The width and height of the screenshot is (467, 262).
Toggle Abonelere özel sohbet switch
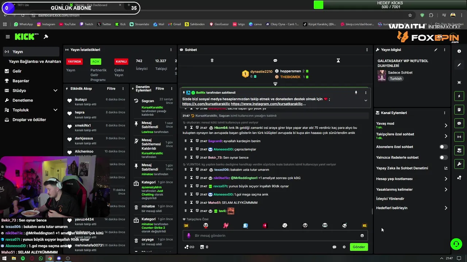click(443, 147)
